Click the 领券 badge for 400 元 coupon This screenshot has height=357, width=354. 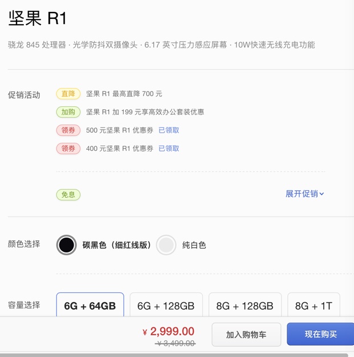(x=68, y=149)
